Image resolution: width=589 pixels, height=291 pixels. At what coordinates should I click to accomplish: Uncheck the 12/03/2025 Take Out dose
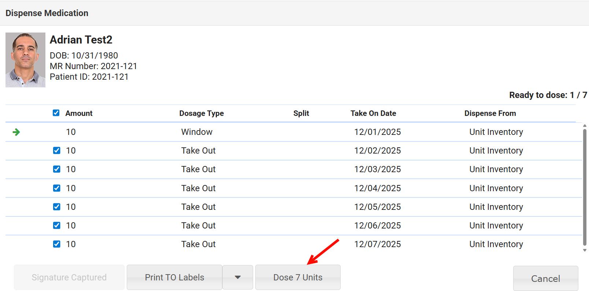[57, 169]
